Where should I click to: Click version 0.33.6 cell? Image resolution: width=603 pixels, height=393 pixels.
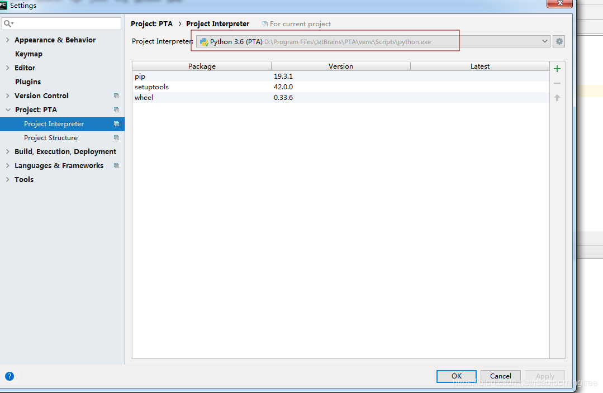283,98
